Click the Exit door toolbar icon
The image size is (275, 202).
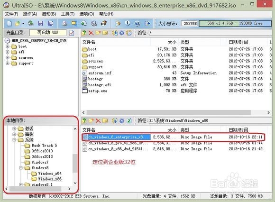pyautogui.click(x=147, y=23)
